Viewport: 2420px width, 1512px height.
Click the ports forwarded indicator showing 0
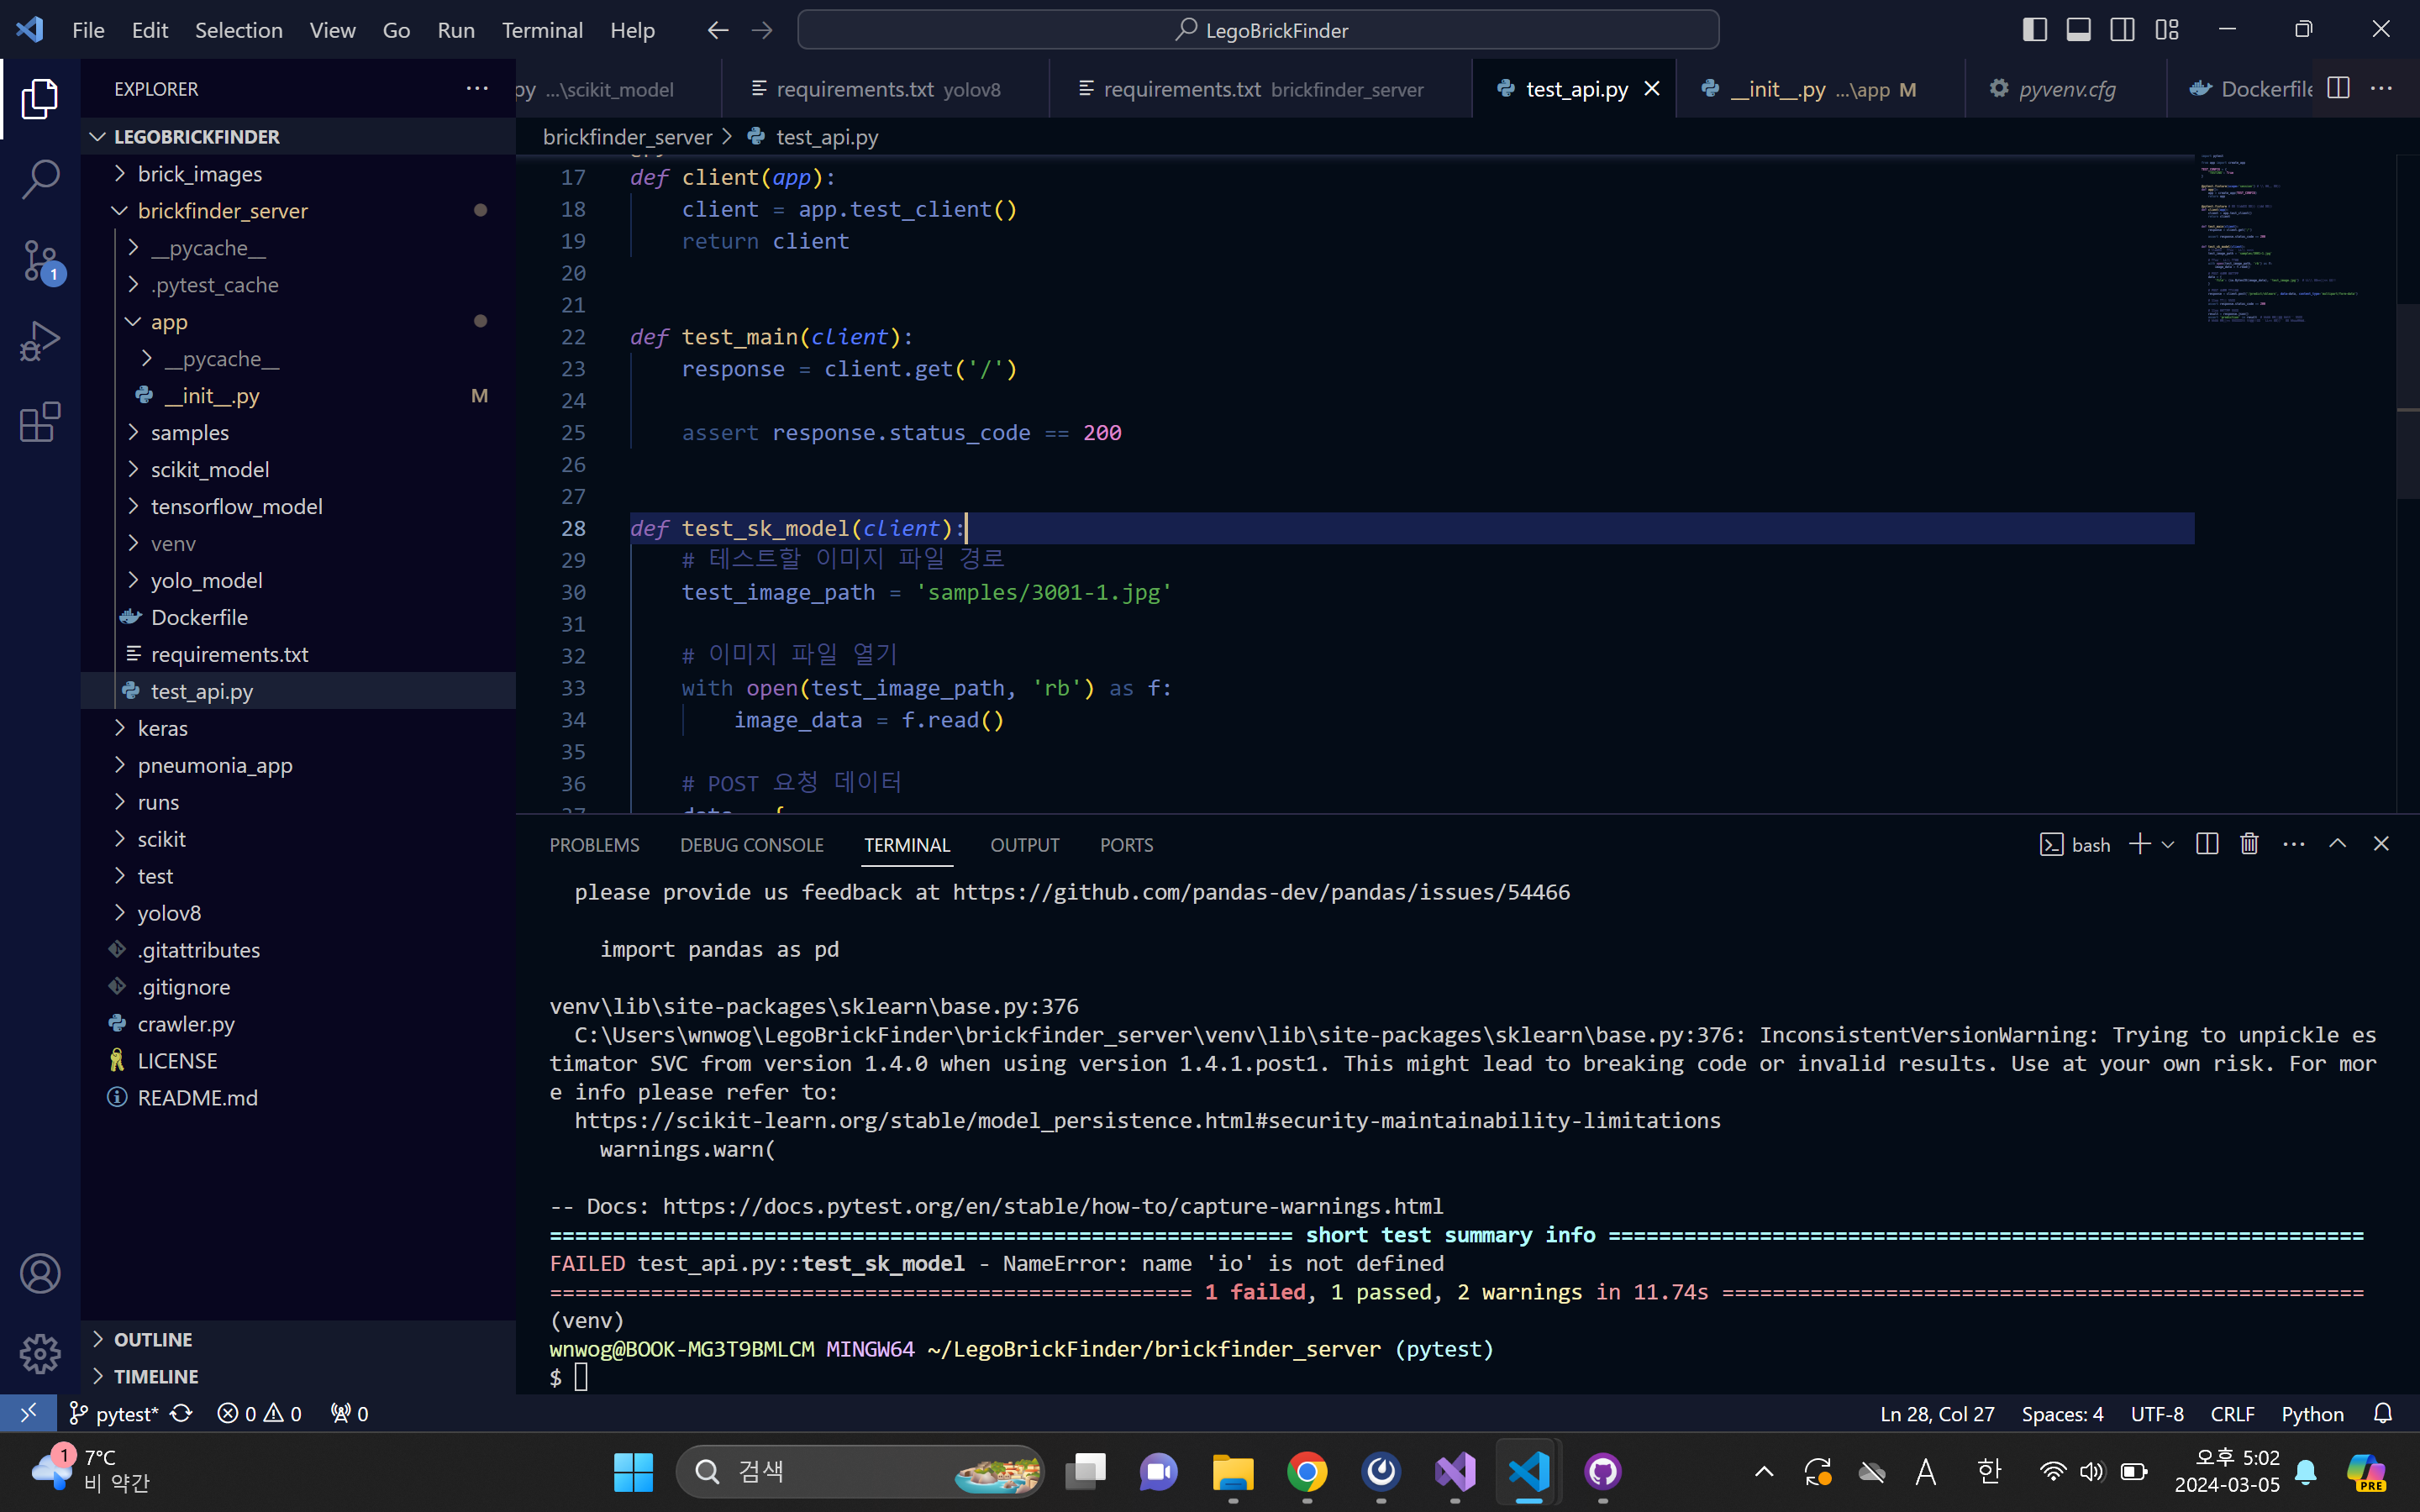point(349,1413)
